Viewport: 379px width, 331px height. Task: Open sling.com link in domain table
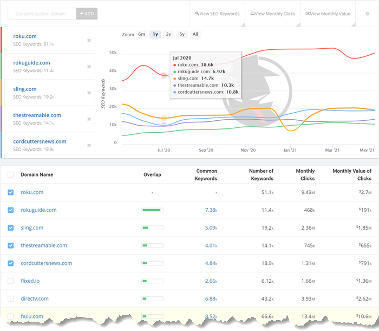coord(32,228)
